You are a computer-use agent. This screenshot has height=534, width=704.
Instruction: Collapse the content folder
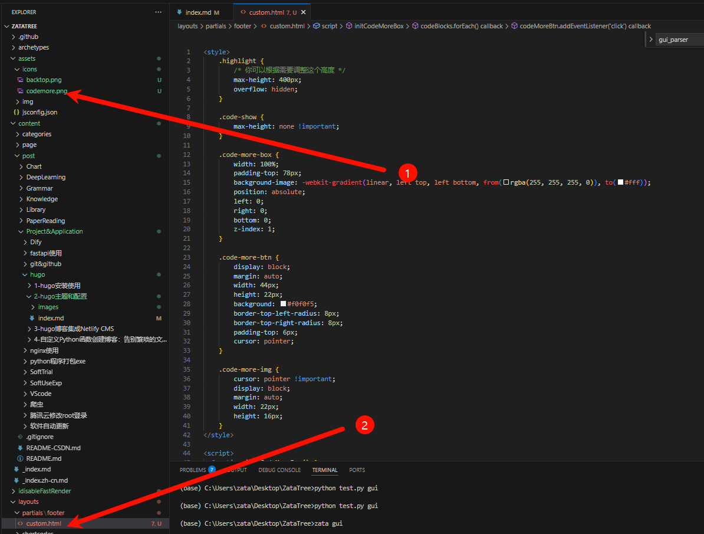(x=14, y=123)
